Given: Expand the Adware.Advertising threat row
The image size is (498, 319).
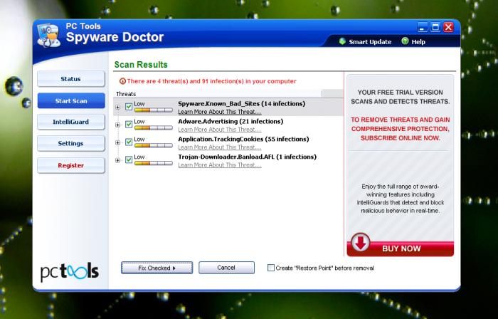Looking at the screenshot, I should point(118,125).
